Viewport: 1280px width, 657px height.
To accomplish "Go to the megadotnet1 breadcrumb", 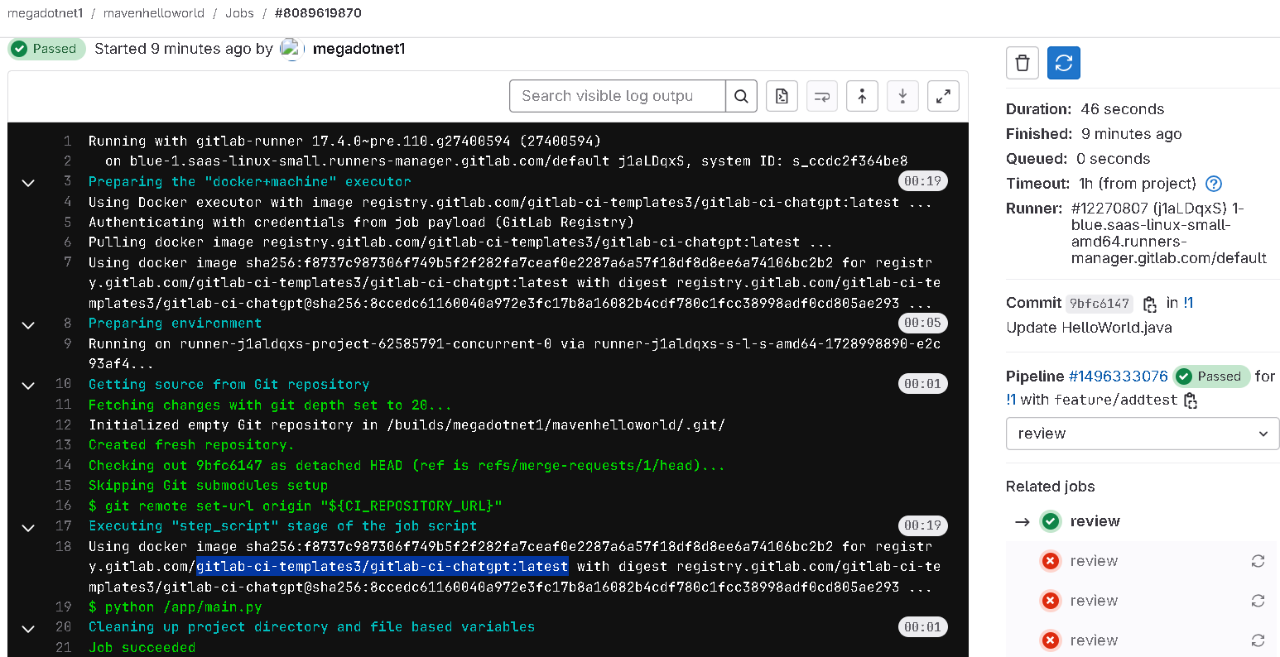I will [x=46, y=13].
